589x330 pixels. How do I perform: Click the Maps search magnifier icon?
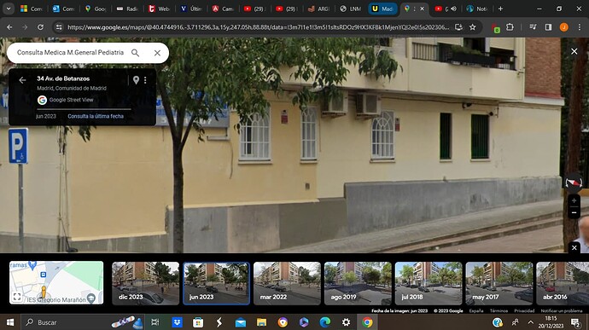pyautogui.click(x=135, y=53)
